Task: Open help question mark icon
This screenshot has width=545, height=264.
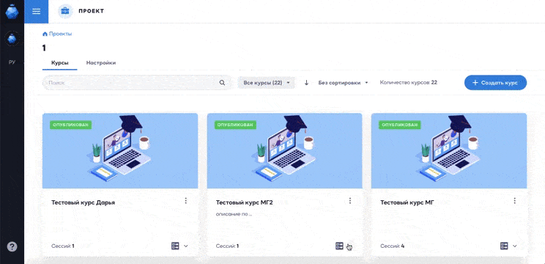Action: coord(12,246)
